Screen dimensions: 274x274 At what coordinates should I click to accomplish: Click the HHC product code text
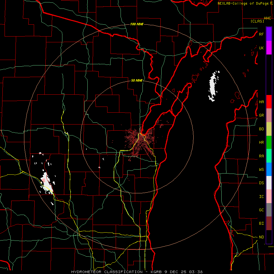(x=267, y=18)
